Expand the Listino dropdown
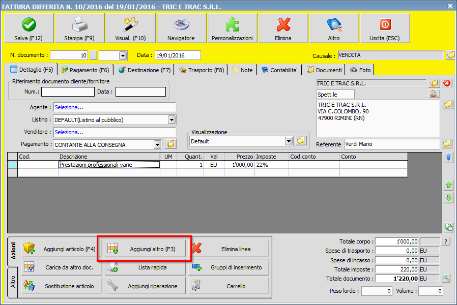Image resolution: width=457 pixels, height=305 pixels. [172, 120]
